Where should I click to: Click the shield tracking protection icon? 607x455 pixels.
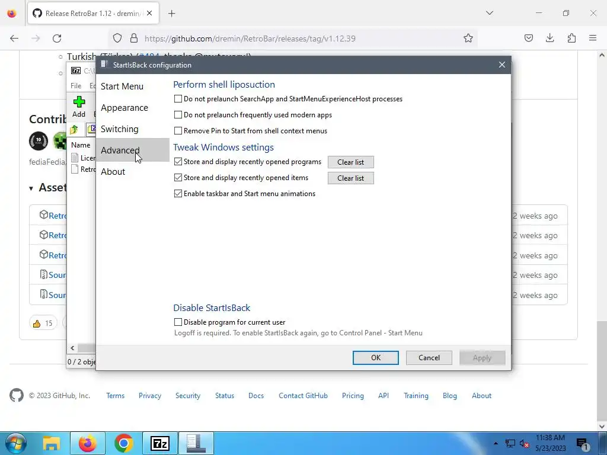[117, 38]
